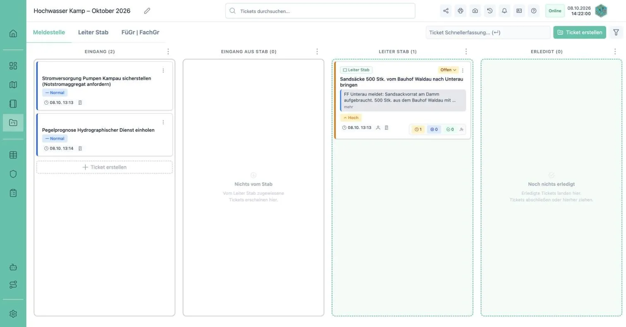The image size is (626, 327).
Task: Open the workflow route icon in sidebar
Action: coord(13,285)
